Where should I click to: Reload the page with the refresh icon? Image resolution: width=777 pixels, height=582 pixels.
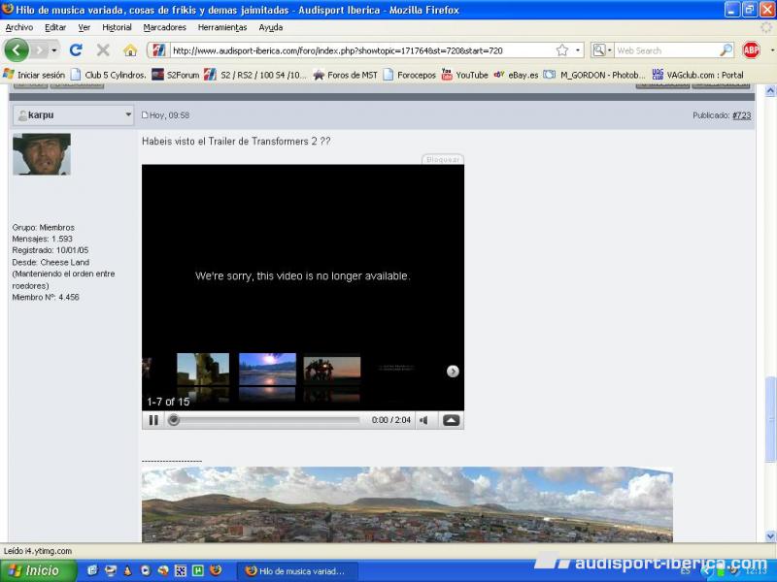point(76,49)
